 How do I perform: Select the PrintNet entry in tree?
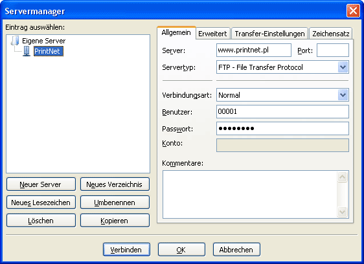click(x=49, y=51)
